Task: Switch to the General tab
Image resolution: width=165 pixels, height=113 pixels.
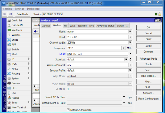Action: [46, 26]
